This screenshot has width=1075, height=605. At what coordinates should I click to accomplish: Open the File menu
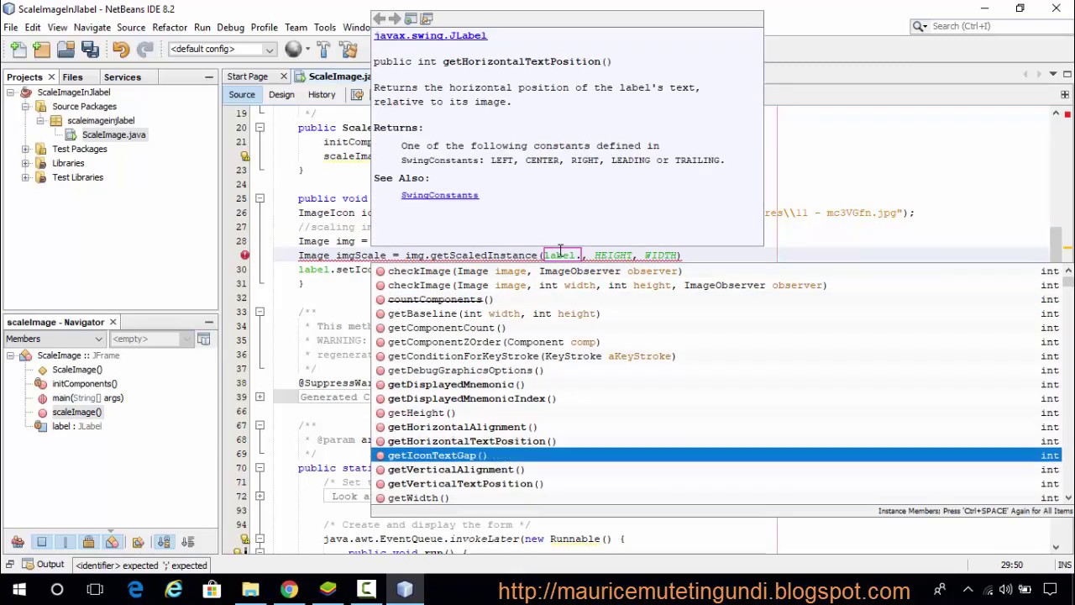pyautogui.click(x=11, y=28)
